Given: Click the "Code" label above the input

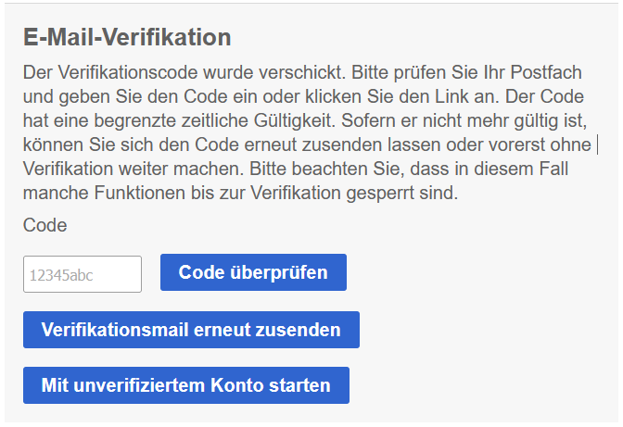Looking at the screenshot, I should [x=45, y=224].
